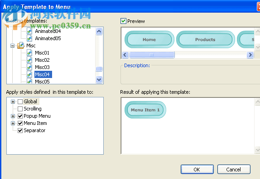
Task: Click the Animated04 template file icon
Action: click(x=29, y=31)
